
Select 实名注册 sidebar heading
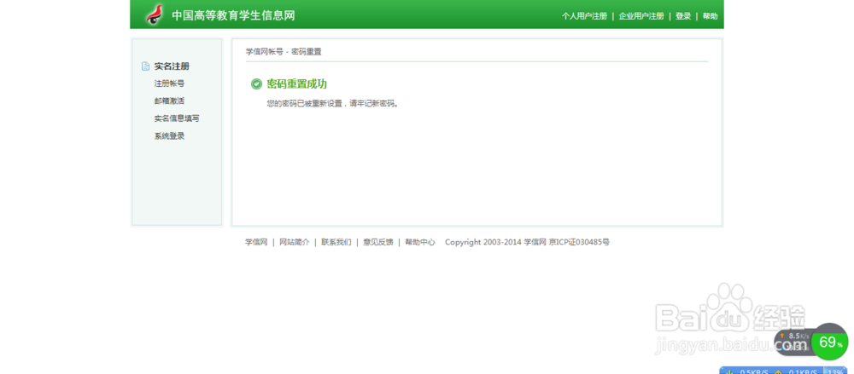pyautogui.click(x=172, y=66)
